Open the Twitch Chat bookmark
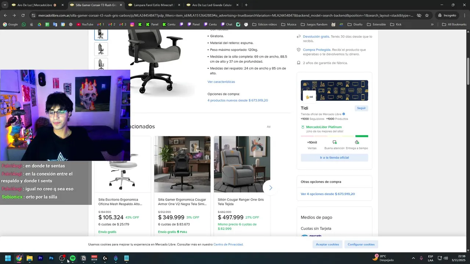 tap(227, 25)
